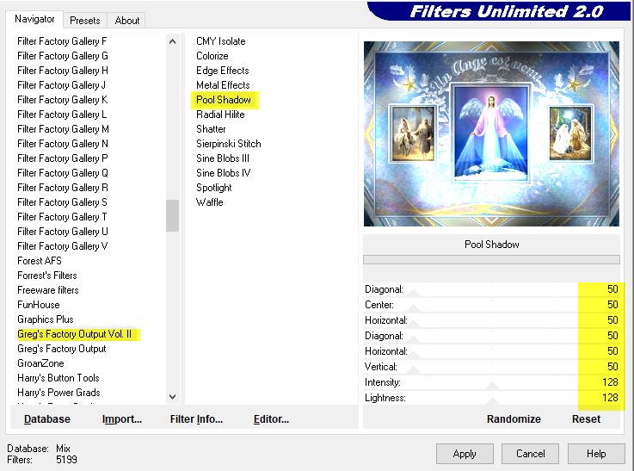Select FunHouse category
Image resolution: width=634 pixels, height=471 pixels.
[39, 305]
